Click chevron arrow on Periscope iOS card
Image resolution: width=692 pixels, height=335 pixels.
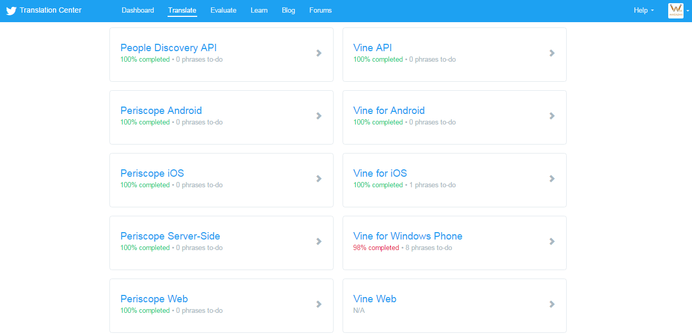[x=319, y=178]
